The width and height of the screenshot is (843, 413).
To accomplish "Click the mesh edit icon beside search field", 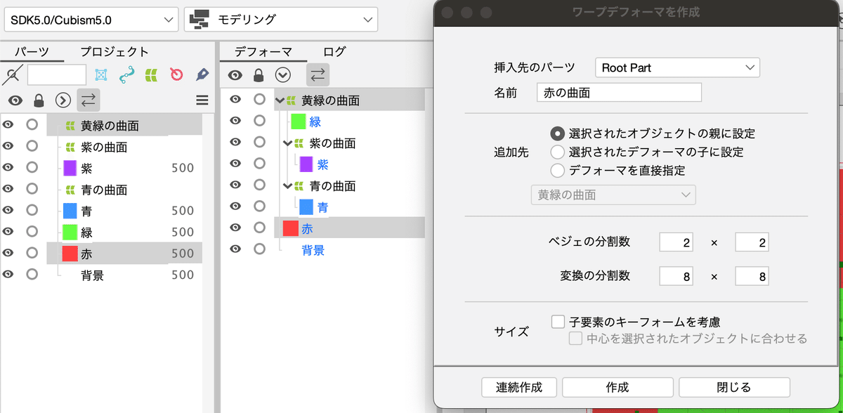I will click(100, 74).
